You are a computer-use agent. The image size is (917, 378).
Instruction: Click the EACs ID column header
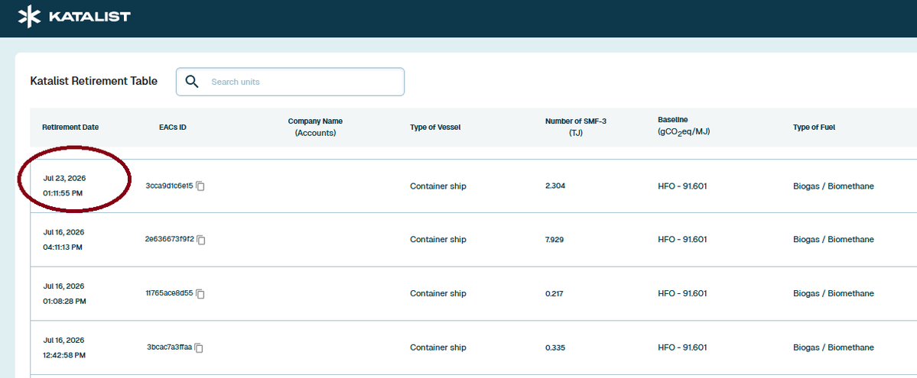coord(173,127)
